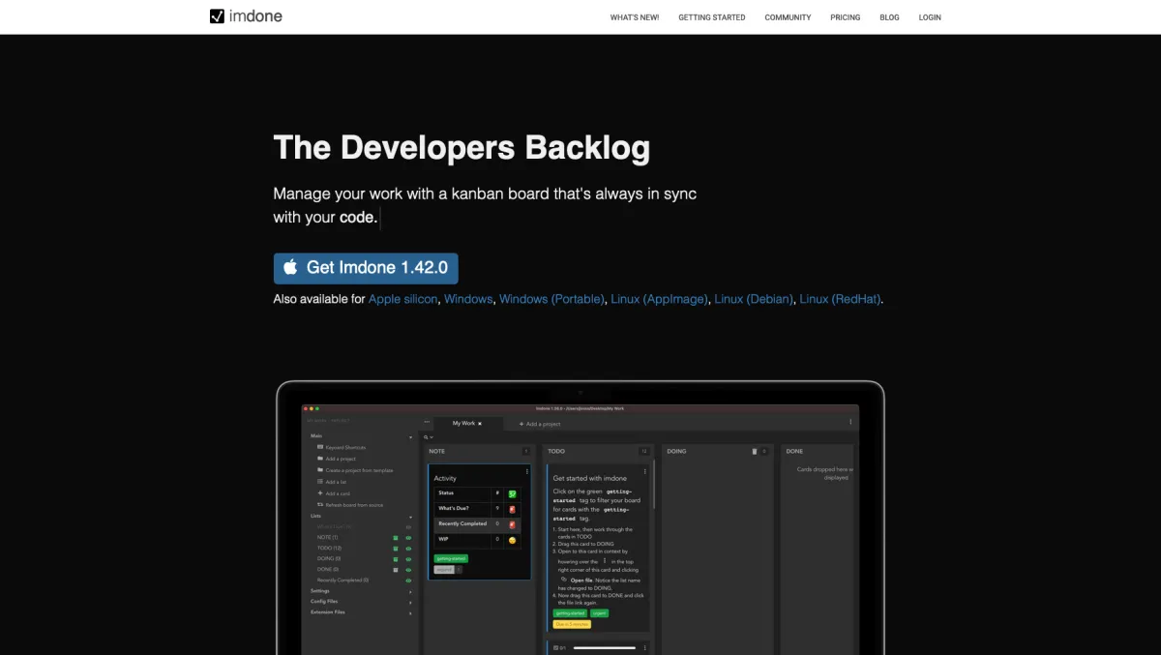Choose Create a project from template
1161x655 pixels.
(x=355, y=470)
